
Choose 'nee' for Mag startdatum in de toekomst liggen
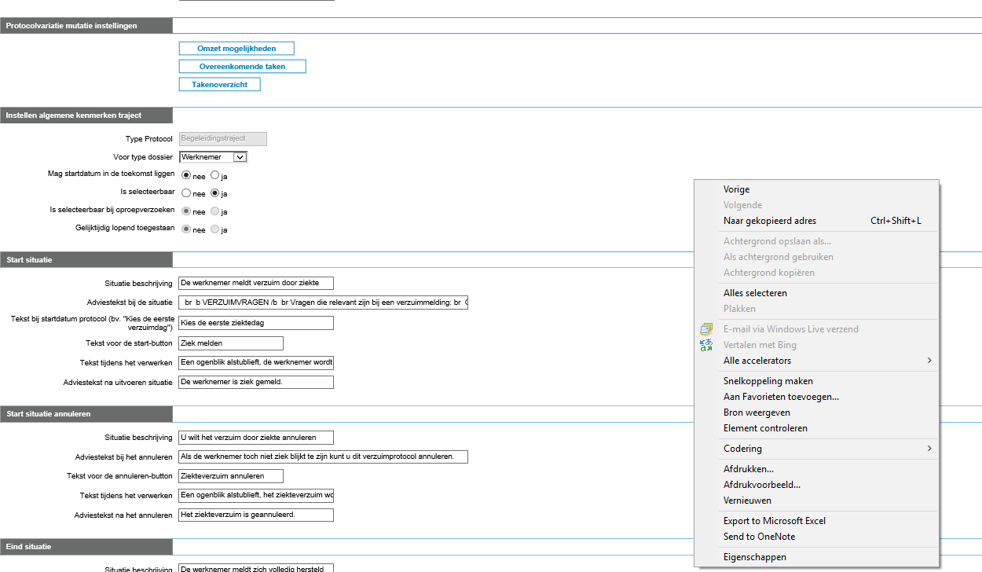[x=186, y=175]
